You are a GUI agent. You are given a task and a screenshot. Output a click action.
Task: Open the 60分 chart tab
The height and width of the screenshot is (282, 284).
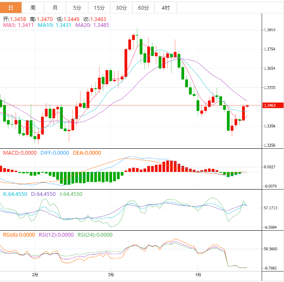click(143, 8)
